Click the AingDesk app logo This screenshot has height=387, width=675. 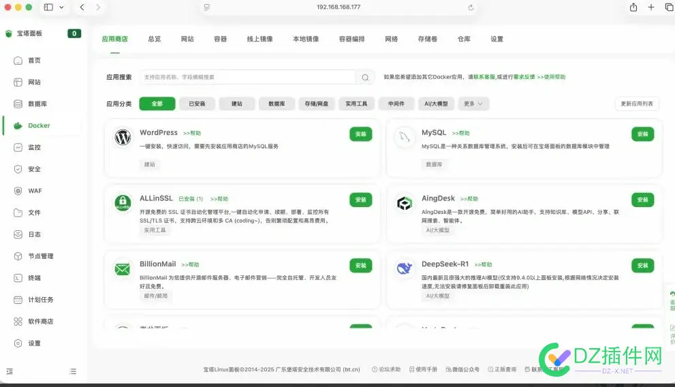point(404,203)
